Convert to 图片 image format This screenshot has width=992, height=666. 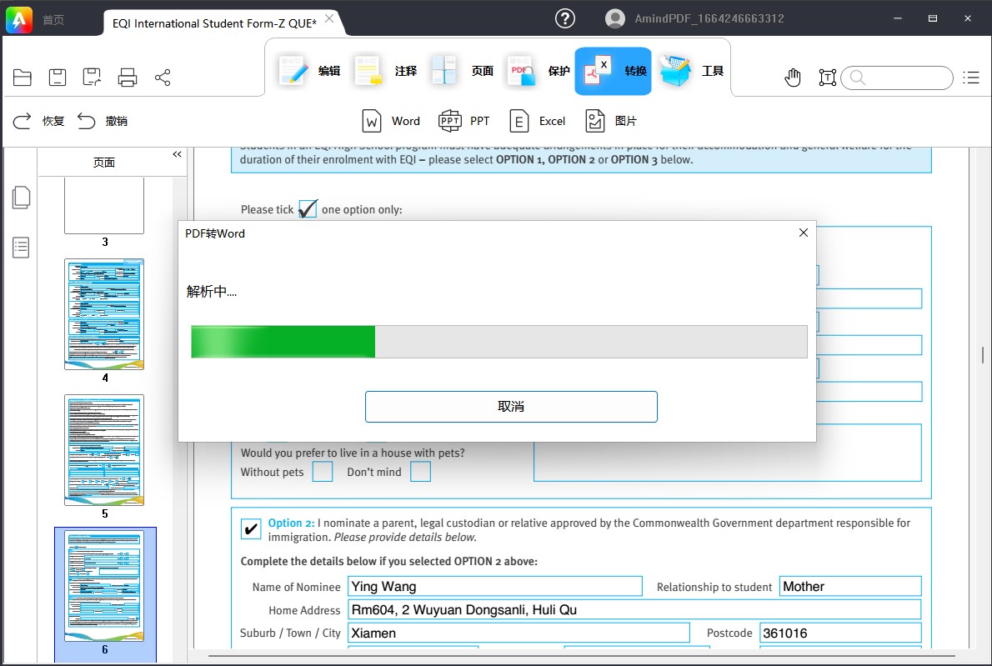click(x=610, y=121)
